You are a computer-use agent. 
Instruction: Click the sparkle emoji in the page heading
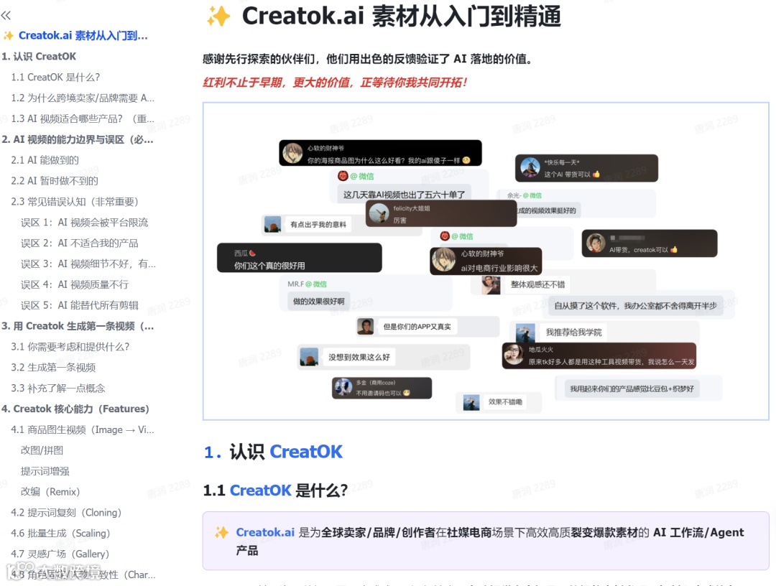[x=218, y=17]
